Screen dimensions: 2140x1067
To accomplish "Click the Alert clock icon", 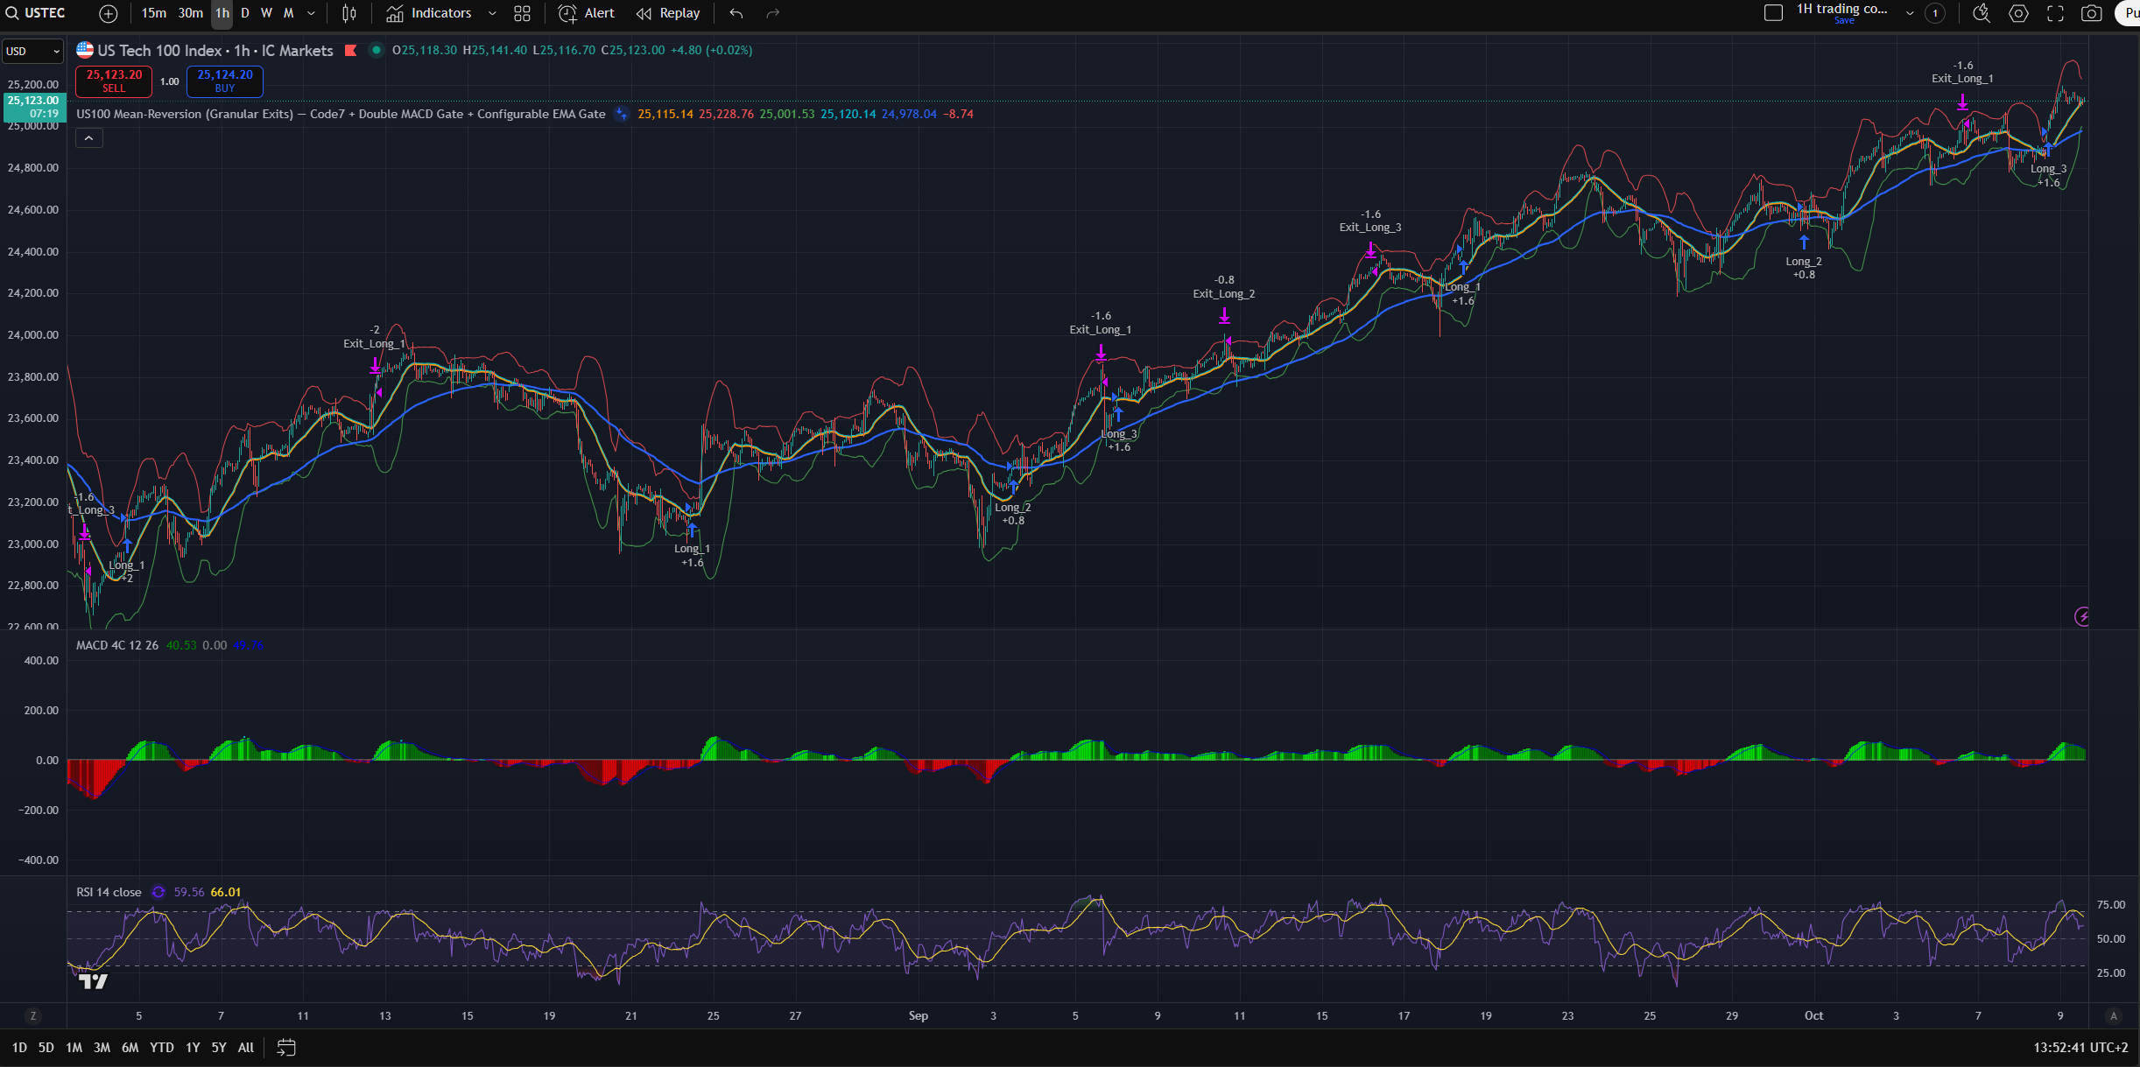I will click(567, 13).
